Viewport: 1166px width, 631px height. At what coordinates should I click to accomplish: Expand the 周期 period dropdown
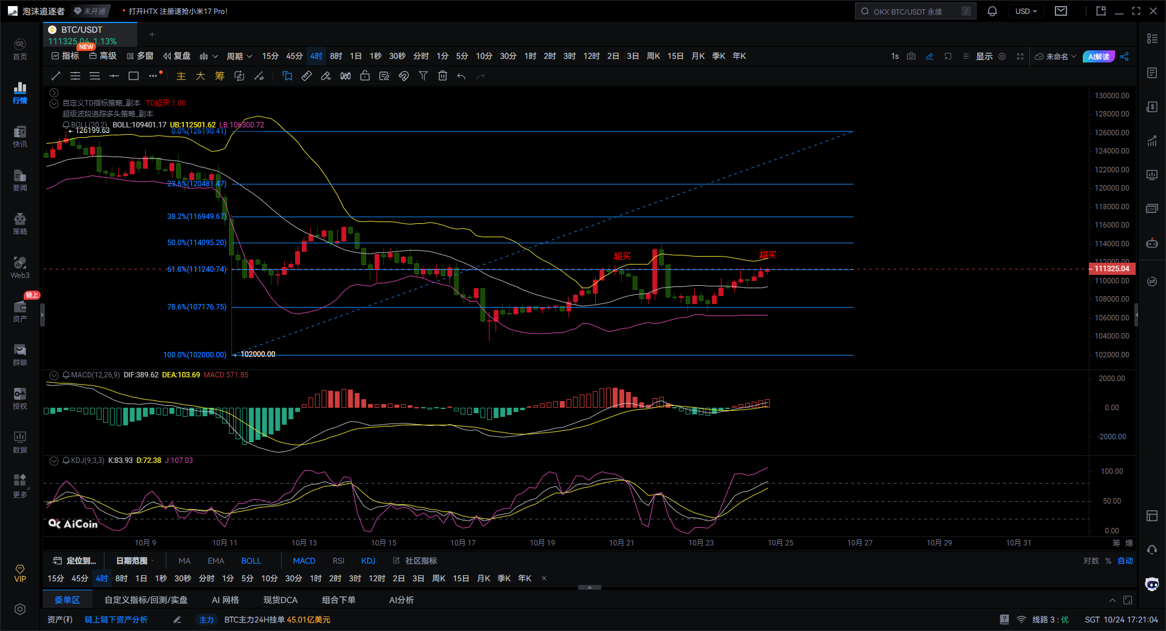(x=239, y=56)
